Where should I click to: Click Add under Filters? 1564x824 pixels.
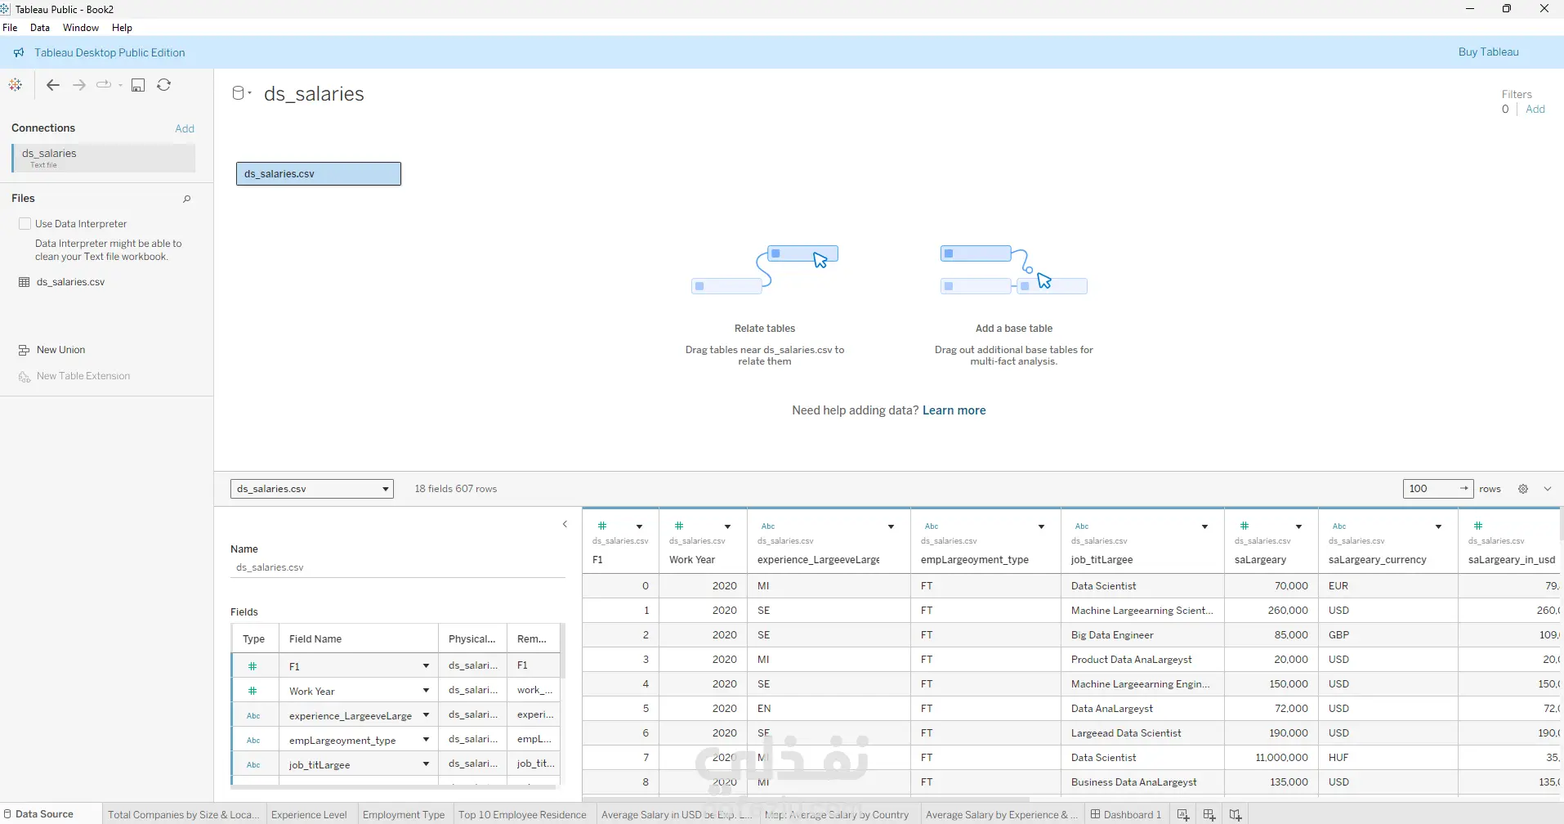tap(1535, 110)
